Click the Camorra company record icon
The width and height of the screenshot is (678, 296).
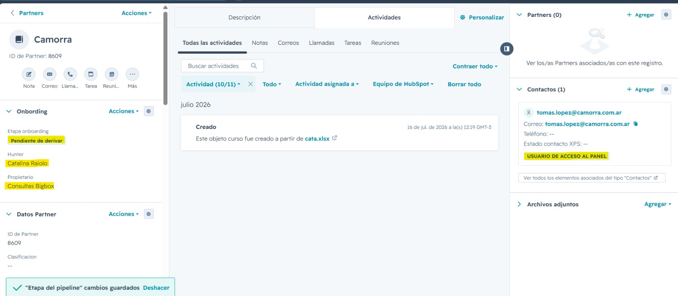19,39
